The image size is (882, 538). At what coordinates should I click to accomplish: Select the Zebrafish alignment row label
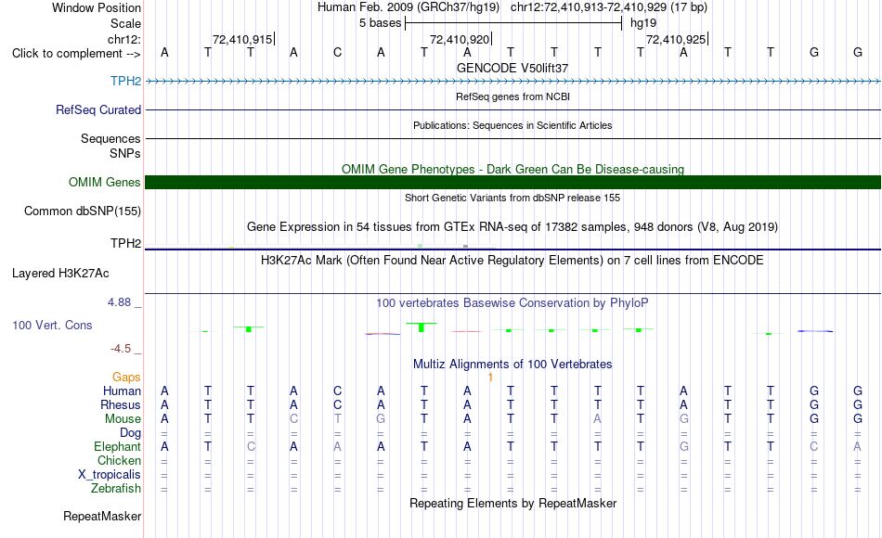116,488
